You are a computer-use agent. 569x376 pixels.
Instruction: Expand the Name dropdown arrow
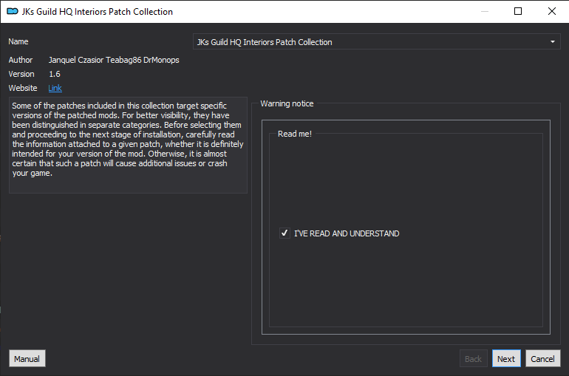[x=552, y=41]
